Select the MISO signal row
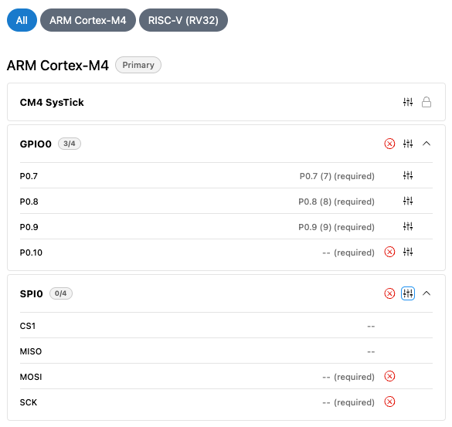This screenshot has height=427, width=452. coord(226,351)
